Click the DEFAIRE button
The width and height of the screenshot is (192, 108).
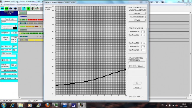137,20
